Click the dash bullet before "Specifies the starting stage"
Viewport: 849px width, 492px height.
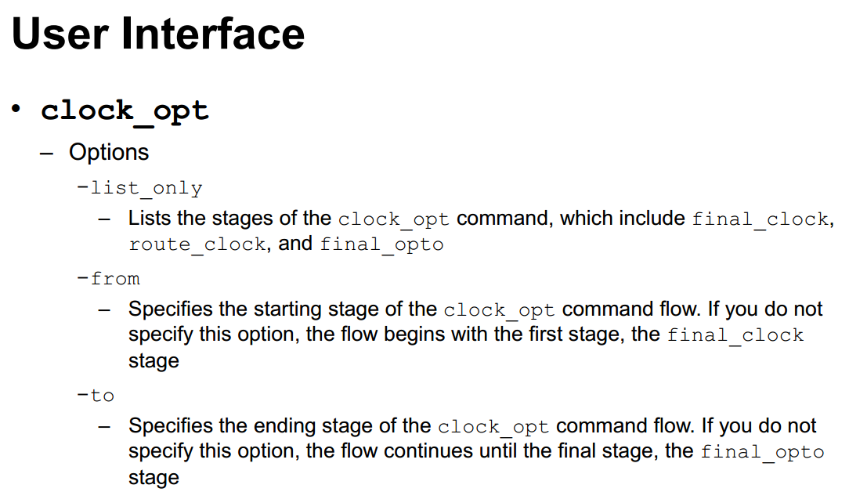104,309
